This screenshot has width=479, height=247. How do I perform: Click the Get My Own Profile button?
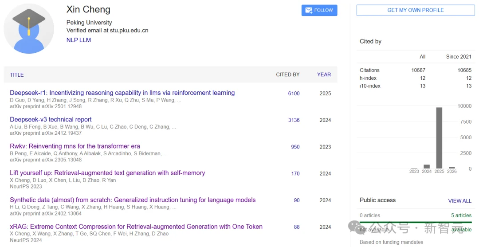(x=415, y=10)
